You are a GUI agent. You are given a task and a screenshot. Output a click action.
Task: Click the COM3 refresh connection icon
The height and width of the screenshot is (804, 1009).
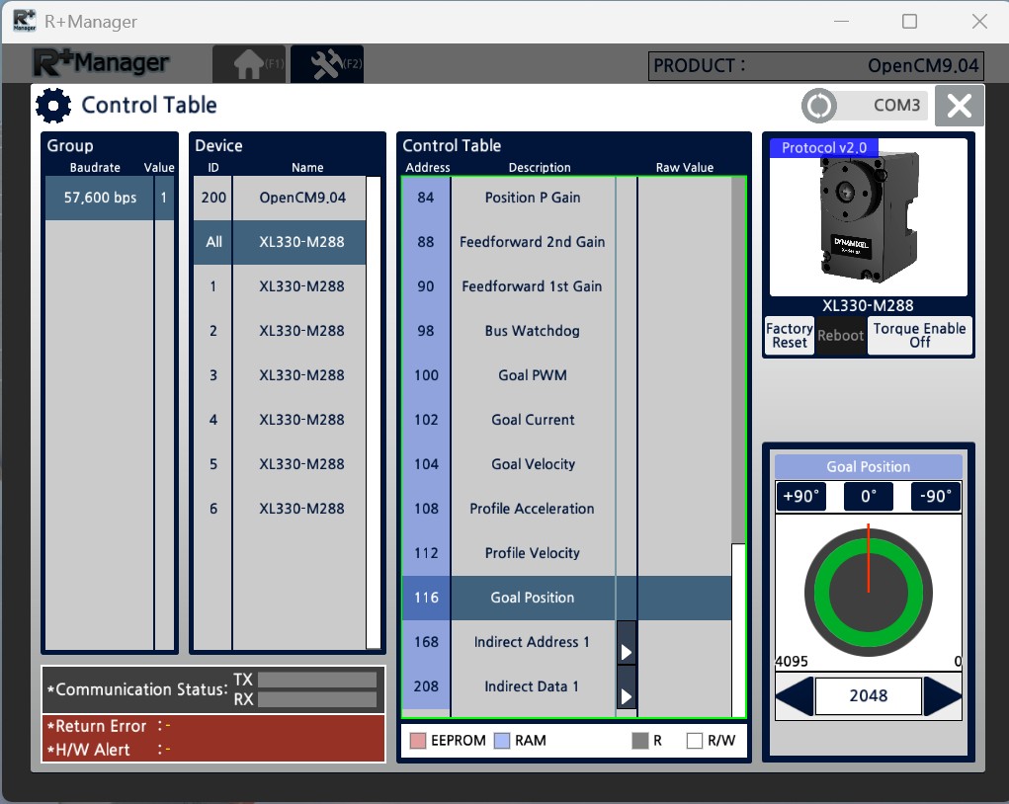tap(819, 106)
